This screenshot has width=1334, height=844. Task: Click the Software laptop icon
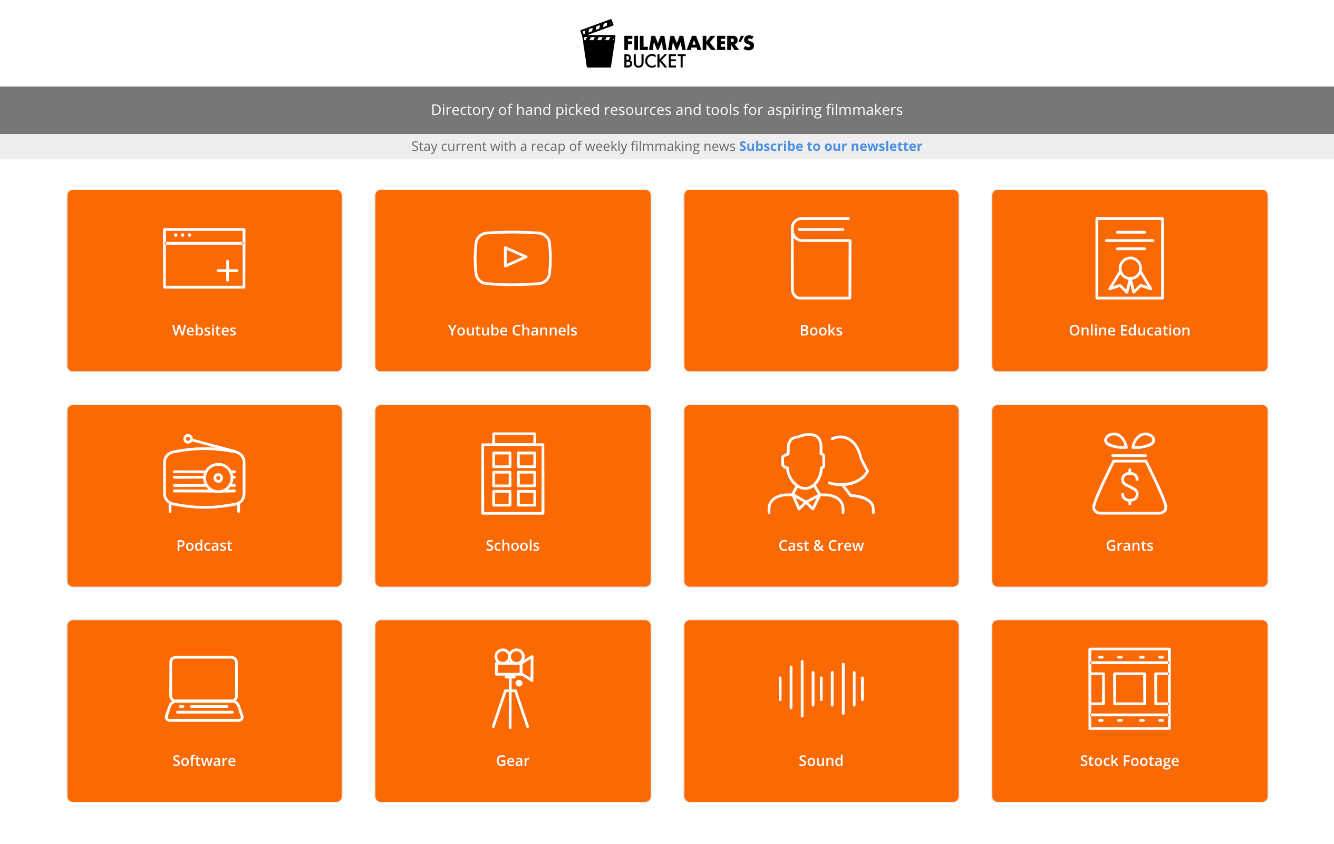pos(204,689)
